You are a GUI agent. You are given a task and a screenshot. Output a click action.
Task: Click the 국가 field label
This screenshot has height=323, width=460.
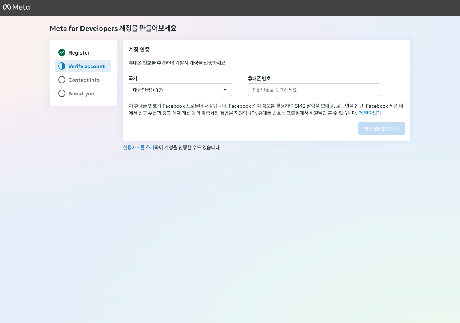tap(133, 79)
